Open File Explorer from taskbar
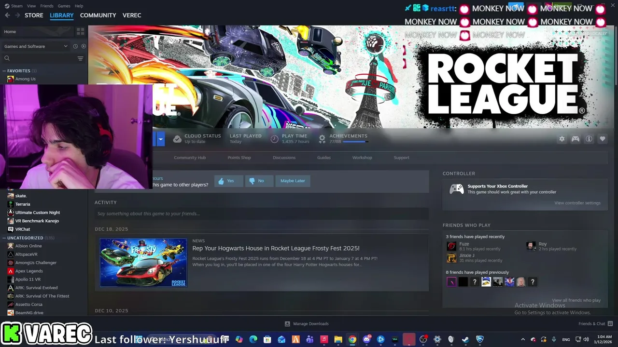Viewport: 618px width, 347px height. click(x=338, y=340)
